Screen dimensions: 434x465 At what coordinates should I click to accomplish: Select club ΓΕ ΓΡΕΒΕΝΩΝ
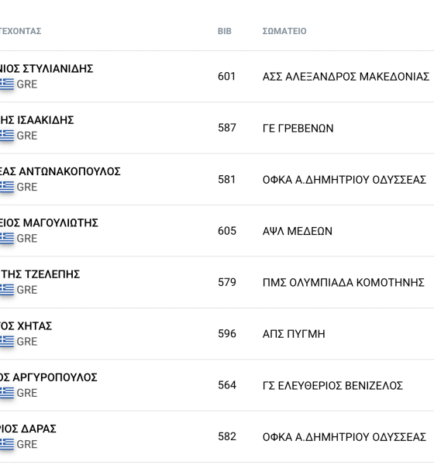298,128
